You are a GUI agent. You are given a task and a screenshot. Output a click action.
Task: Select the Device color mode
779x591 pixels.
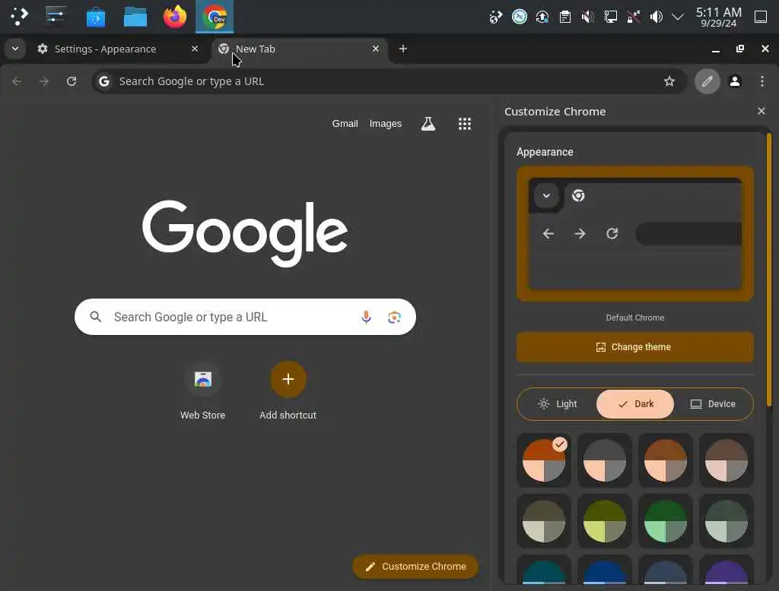(x=713, y=404)
